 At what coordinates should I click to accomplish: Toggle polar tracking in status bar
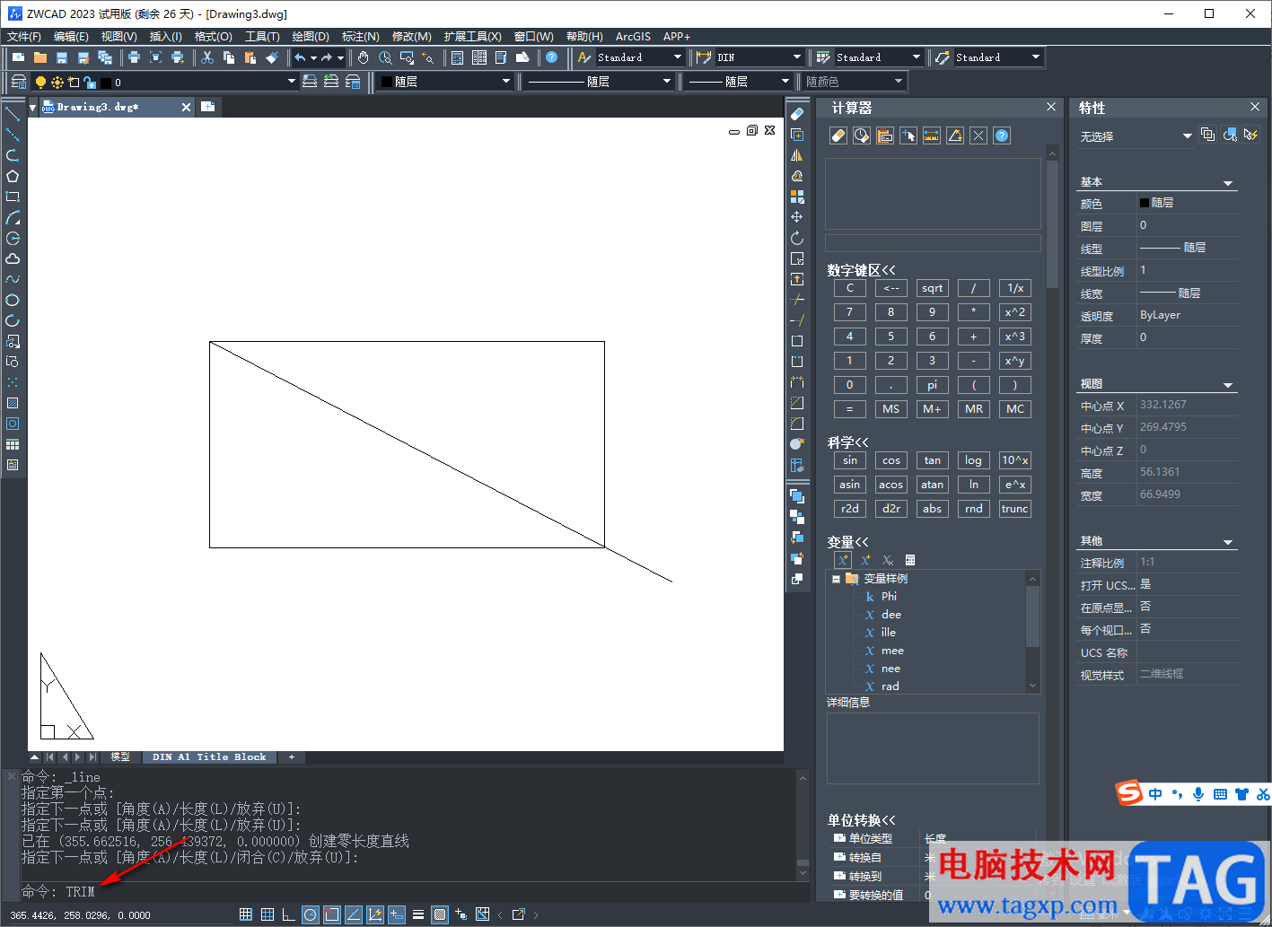310,914
